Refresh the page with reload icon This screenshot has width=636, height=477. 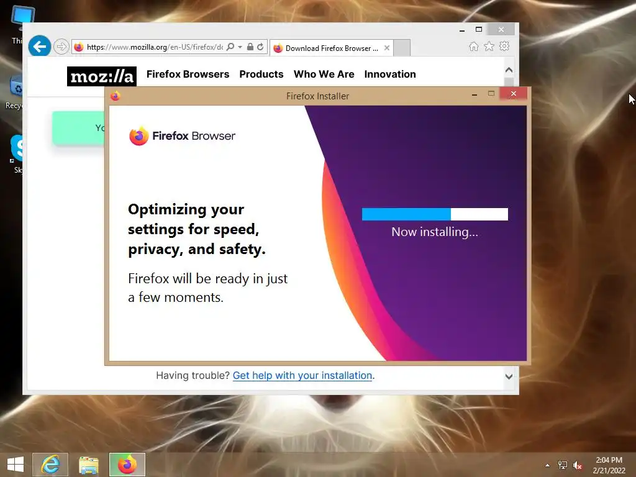[x=260, y=47]
